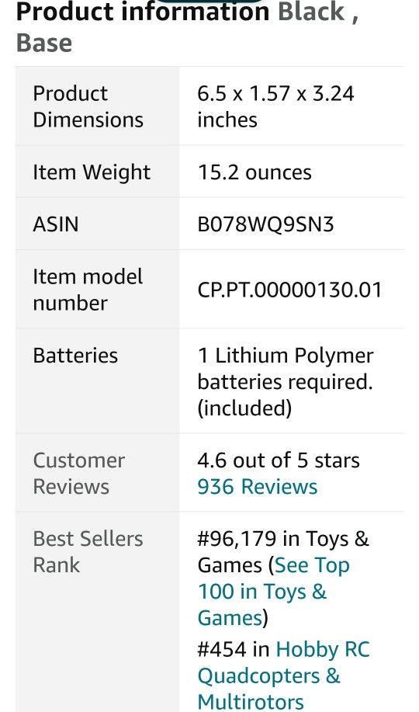Click the ASIN value B078WQ9SN3

pos(265,224)
